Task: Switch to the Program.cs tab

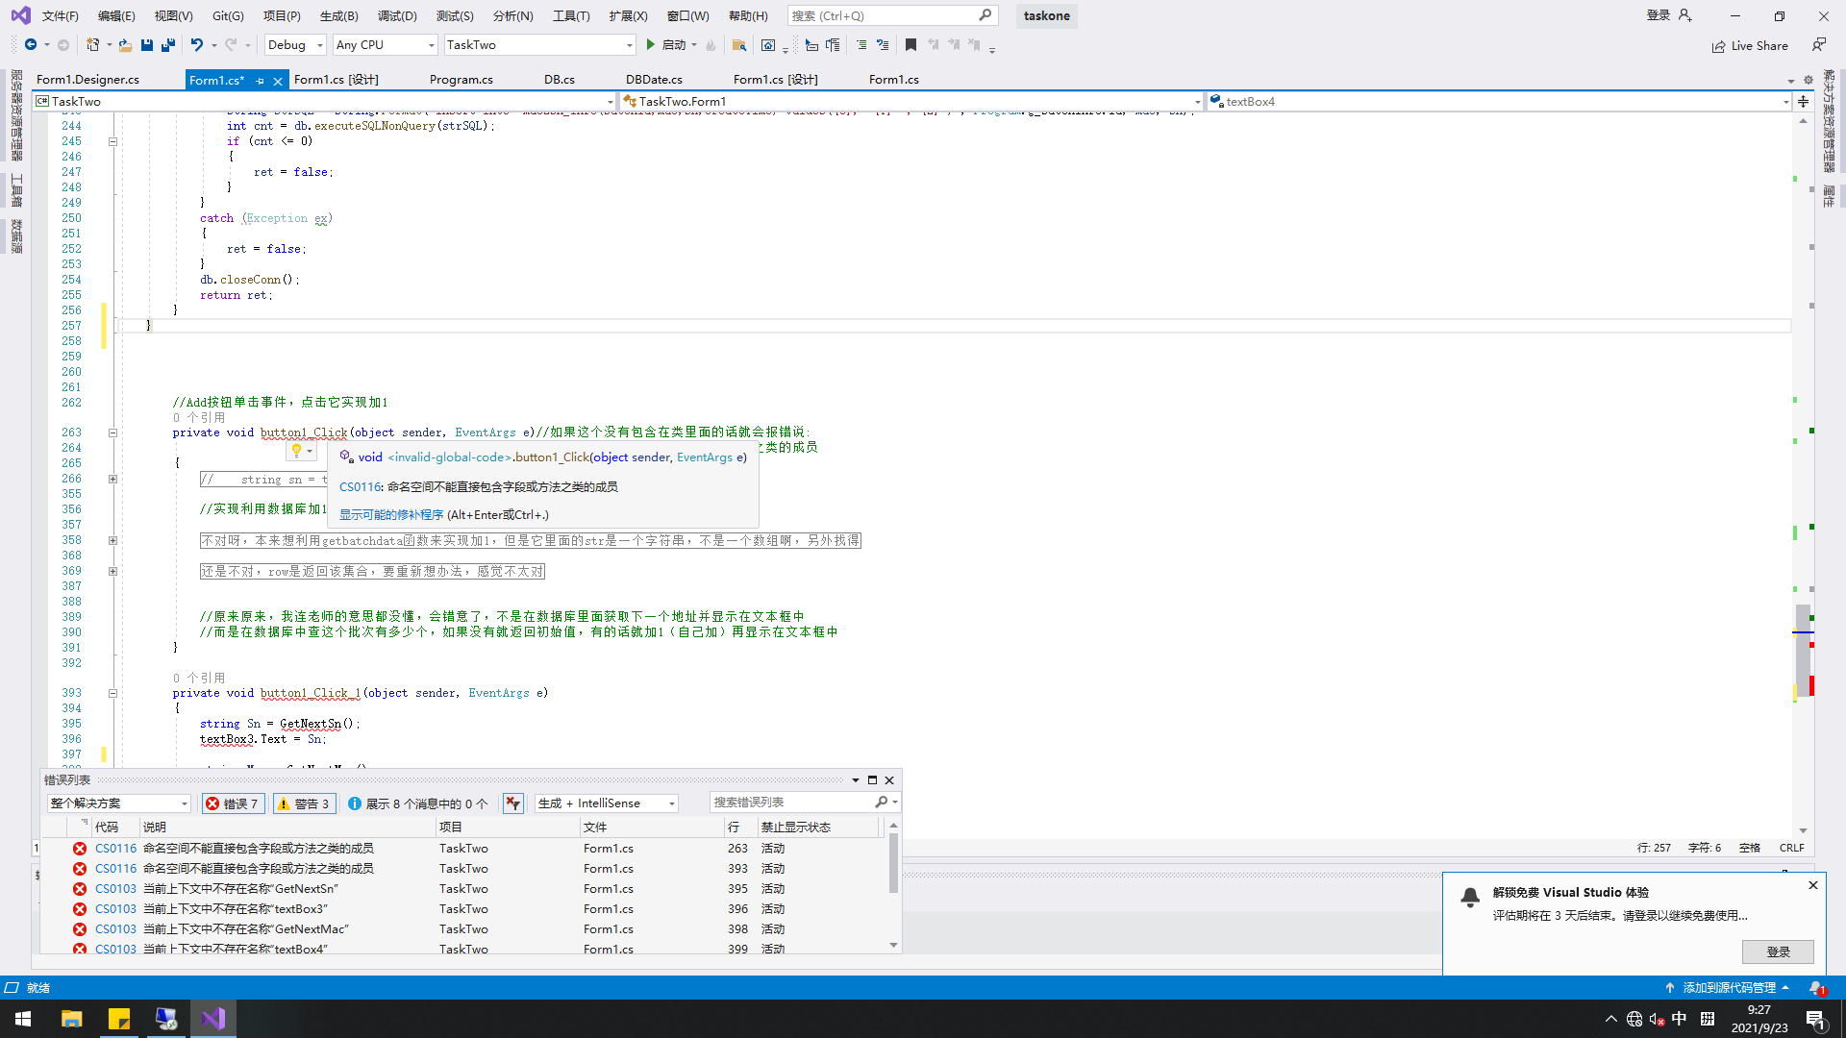Action: (x=461, y=79)
